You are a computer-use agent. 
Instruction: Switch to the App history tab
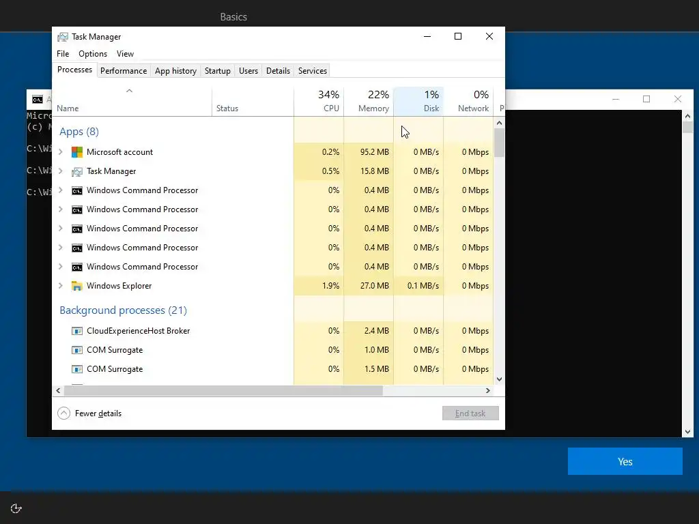click(175, 71)
